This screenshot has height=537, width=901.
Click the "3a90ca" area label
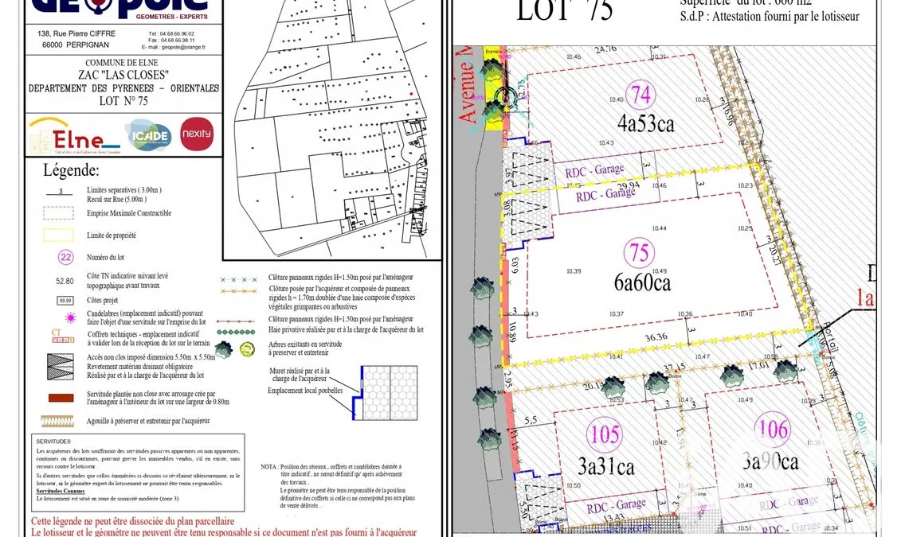coord(770,461)
